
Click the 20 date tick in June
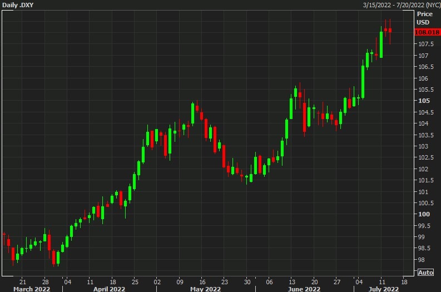click(315, 282)
